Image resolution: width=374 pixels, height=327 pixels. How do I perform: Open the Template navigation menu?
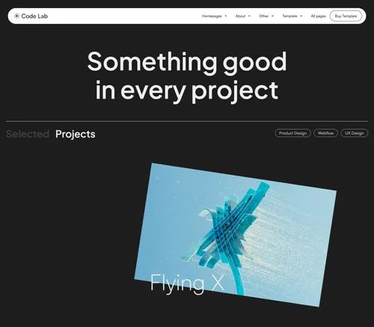click(289, 16)
